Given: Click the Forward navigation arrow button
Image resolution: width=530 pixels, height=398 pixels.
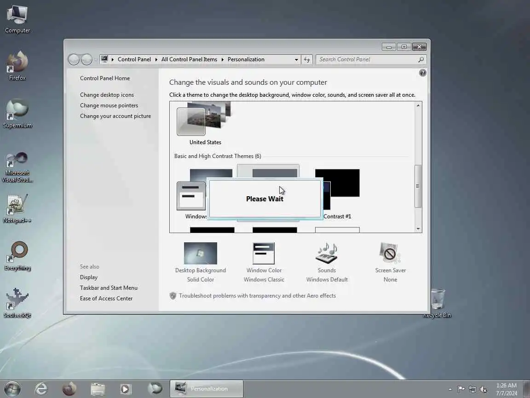Looking at the screenshot, I should click(86, 59).
